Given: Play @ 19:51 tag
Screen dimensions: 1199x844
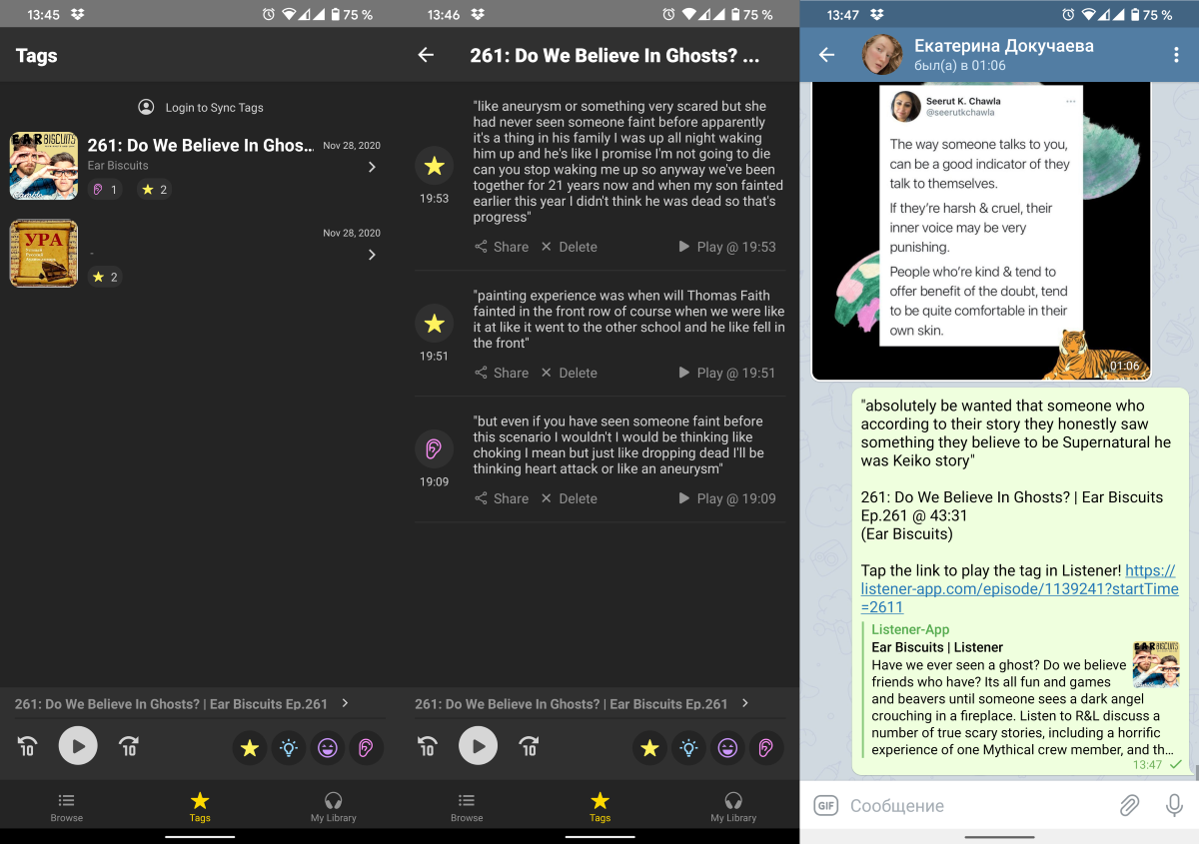Looking at the screenshot, I should pyautogui.click(x=726, y=373).
